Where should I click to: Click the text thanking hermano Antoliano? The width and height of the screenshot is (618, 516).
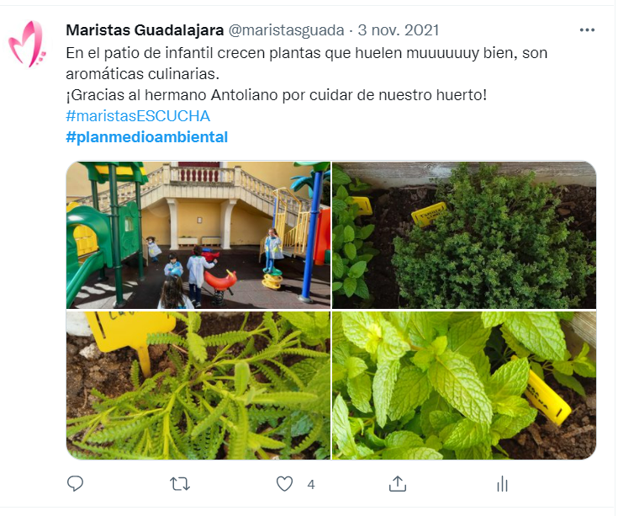pyautogui.click(x=277, y=95)
